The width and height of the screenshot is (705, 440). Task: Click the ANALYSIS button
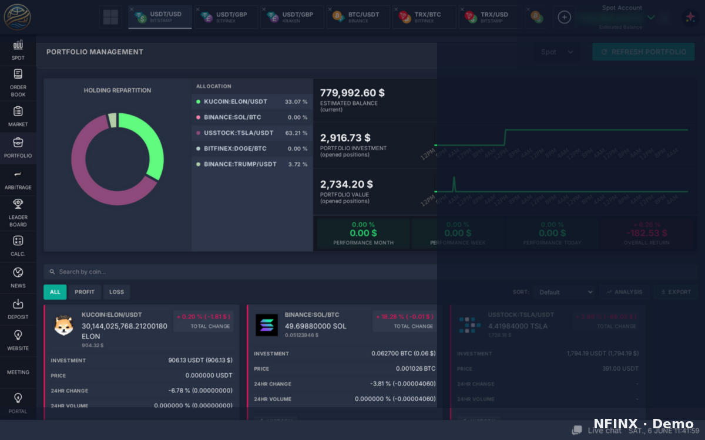click(624, 292)
